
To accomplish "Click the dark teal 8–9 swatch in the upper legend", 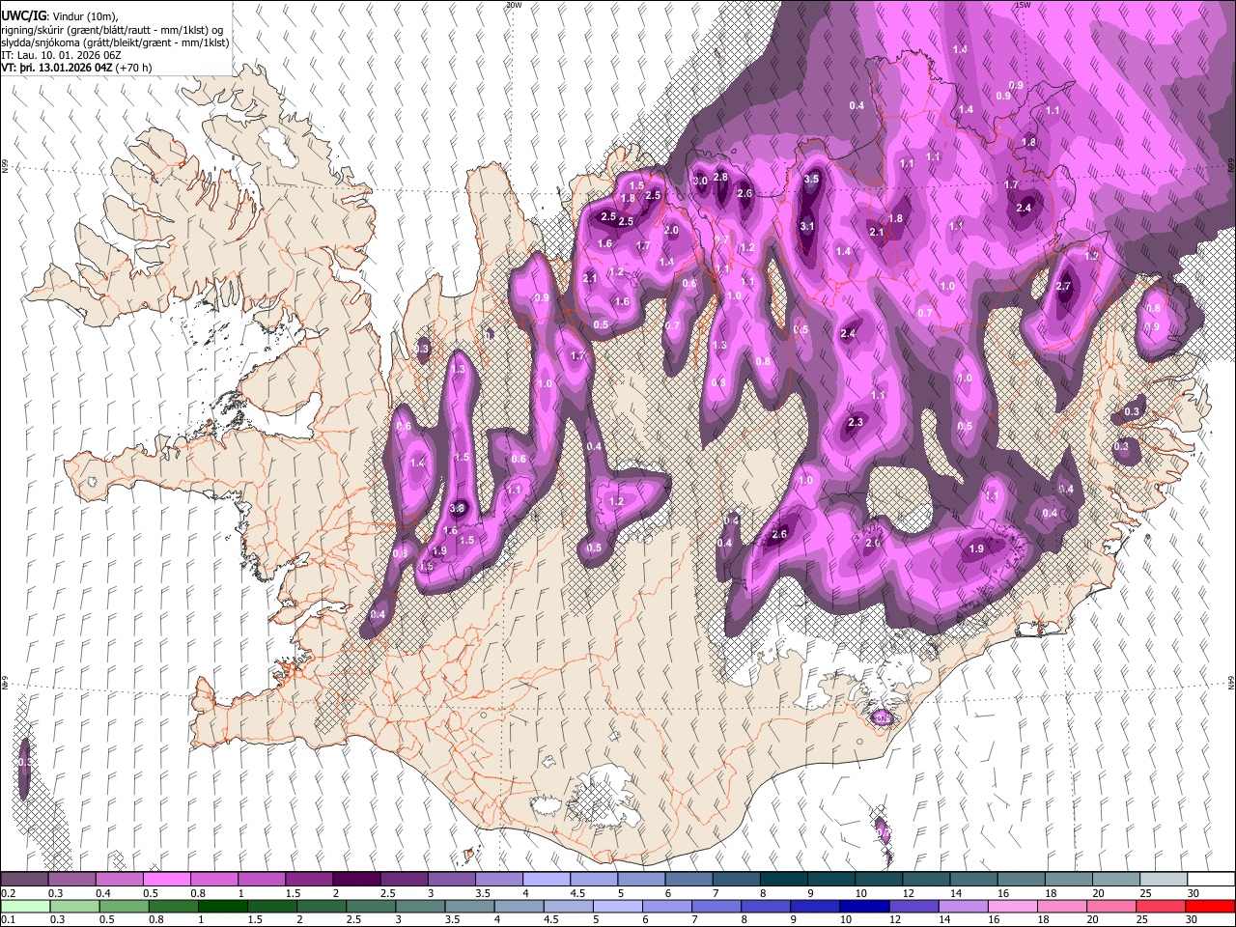I will [783, 880].
